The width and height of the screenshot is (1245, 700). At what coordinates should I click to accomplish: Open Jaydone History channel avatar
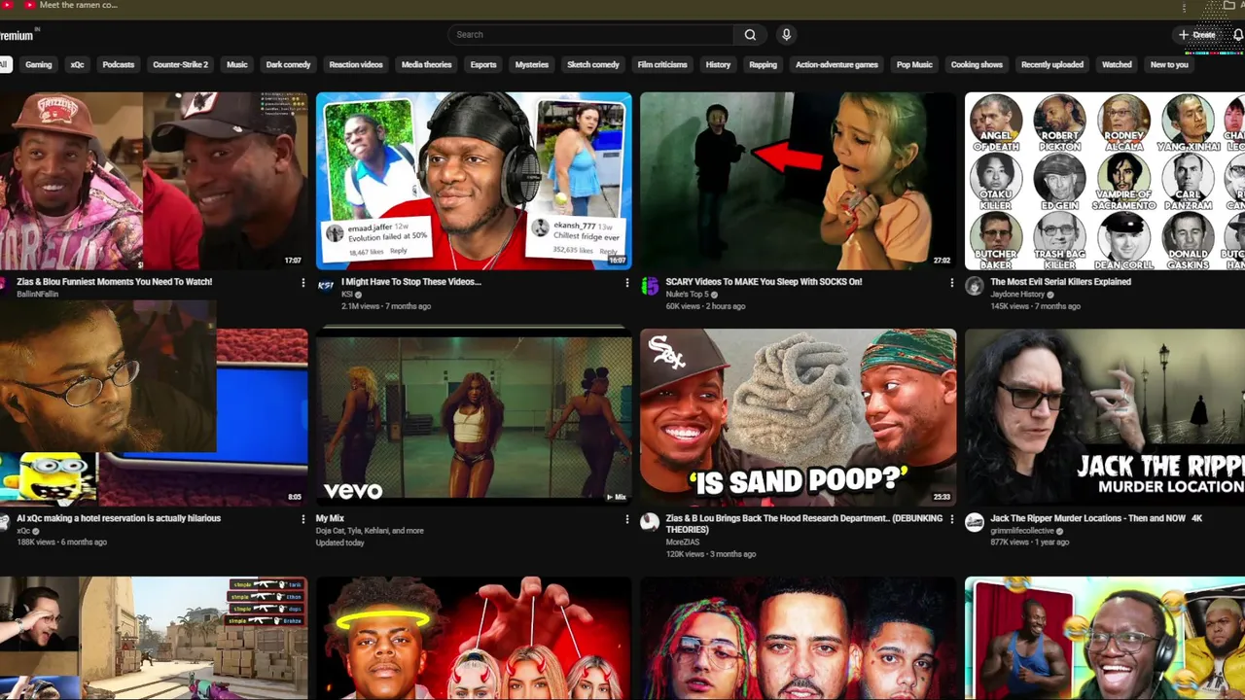click(x=974, y=286)
